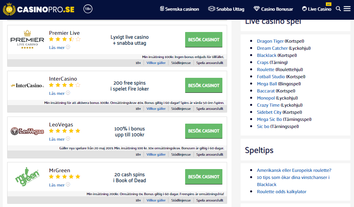Click the arrow icon beside InterCasino Läs mer
This screenshot has width=354, height=207.
(x=68, y=93)
